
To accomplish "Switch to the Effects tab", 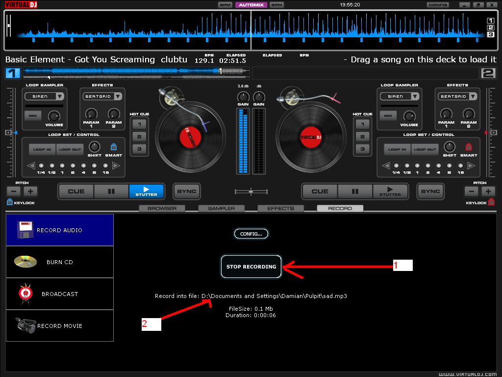I will [281, 208].
